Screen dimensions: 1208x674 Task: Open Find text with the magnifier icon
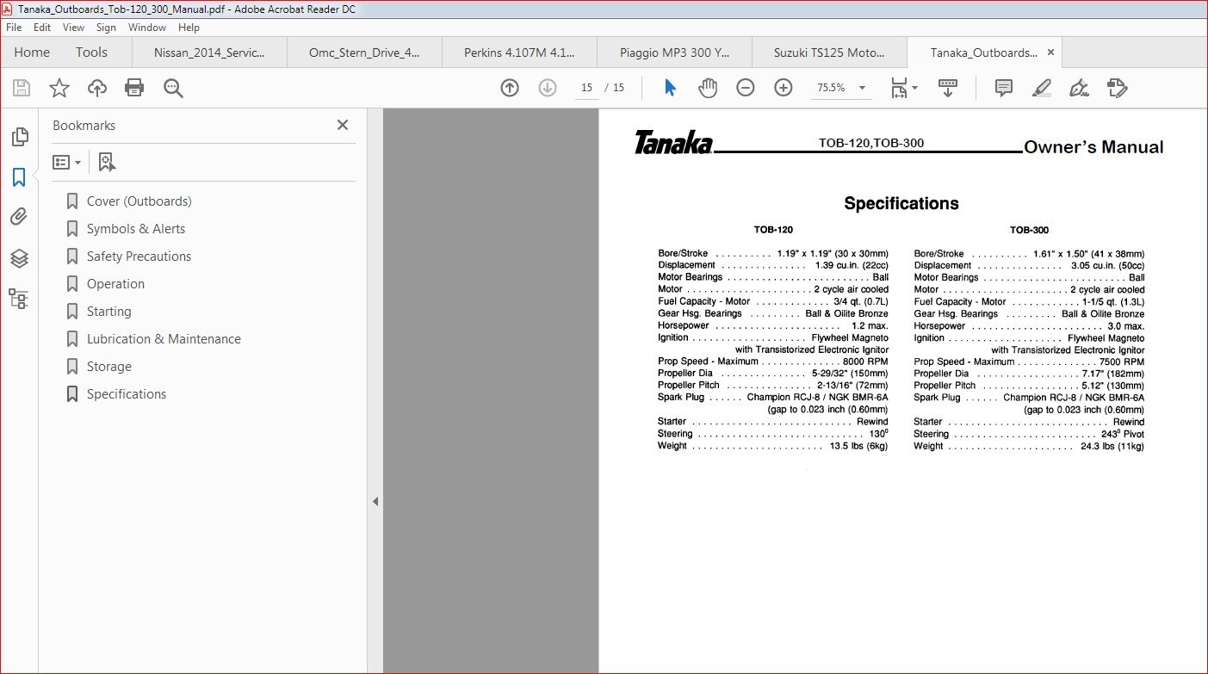(x=173, y=88)
